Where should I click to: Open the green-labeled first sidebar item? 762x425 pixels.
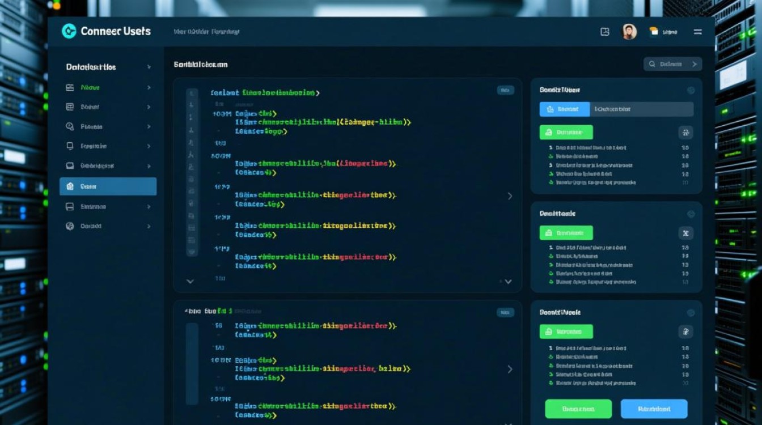coord(91,88)
